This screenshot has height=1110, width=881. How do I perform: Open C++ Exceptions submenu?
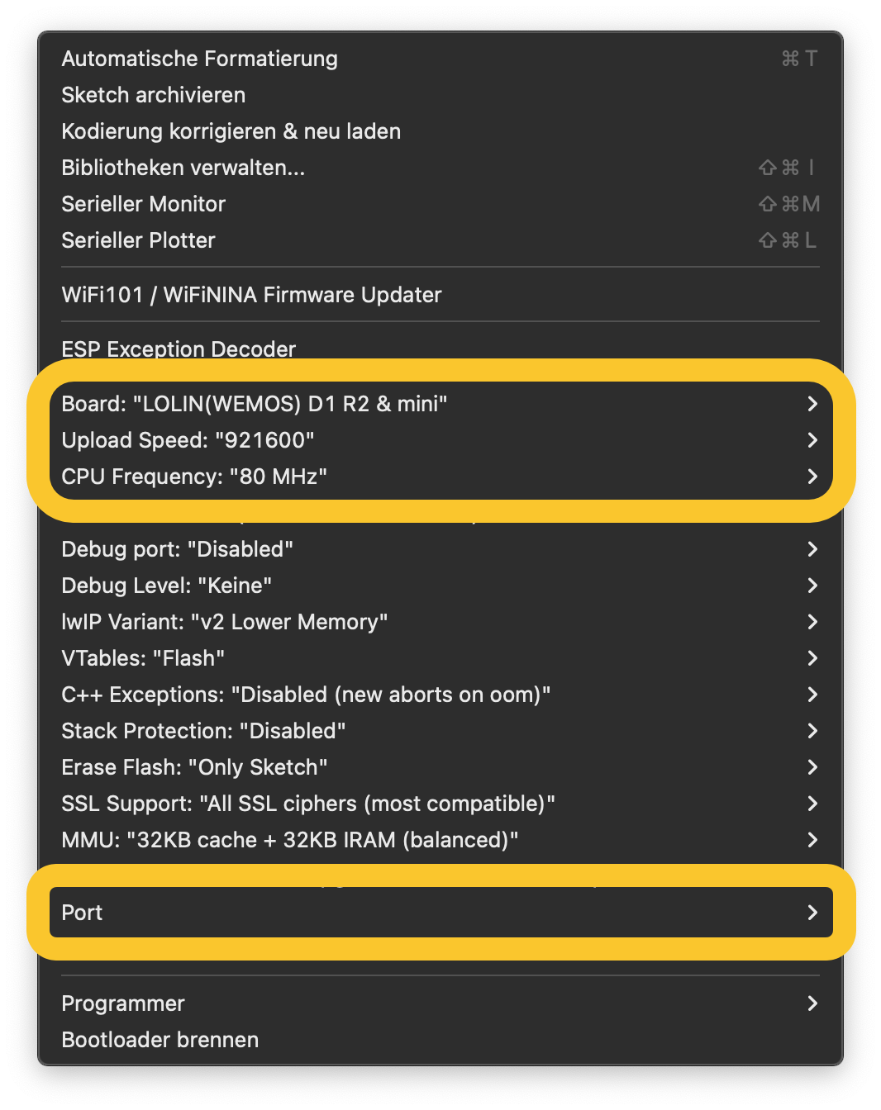(306, 695)
